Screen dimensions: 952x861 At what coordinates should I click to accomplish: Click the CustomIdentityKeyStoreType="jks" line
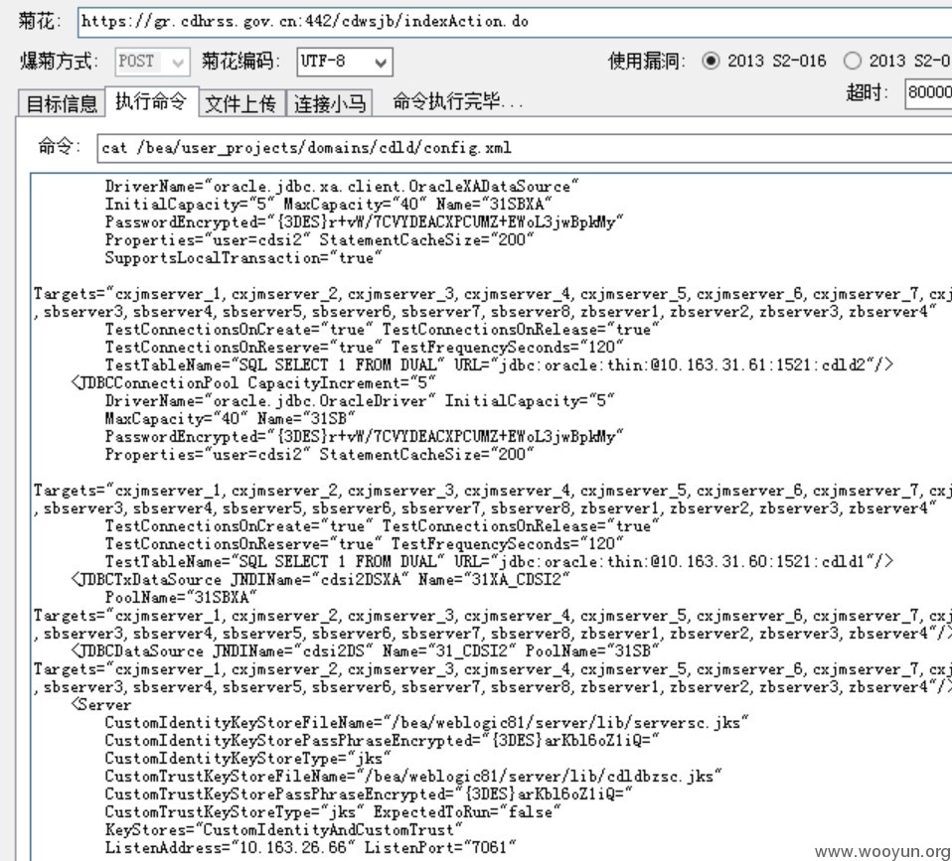(247, 758)
